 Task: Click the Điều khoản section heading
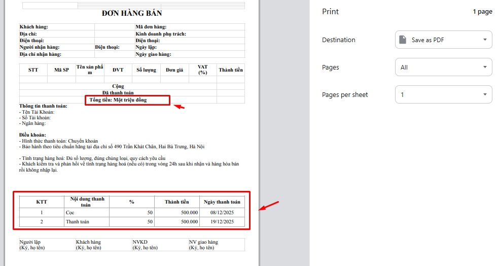coord(32,135)
